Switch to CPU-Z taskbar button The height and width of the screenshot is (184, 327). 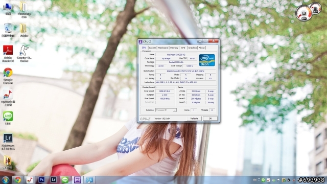[x=77, y=180]
